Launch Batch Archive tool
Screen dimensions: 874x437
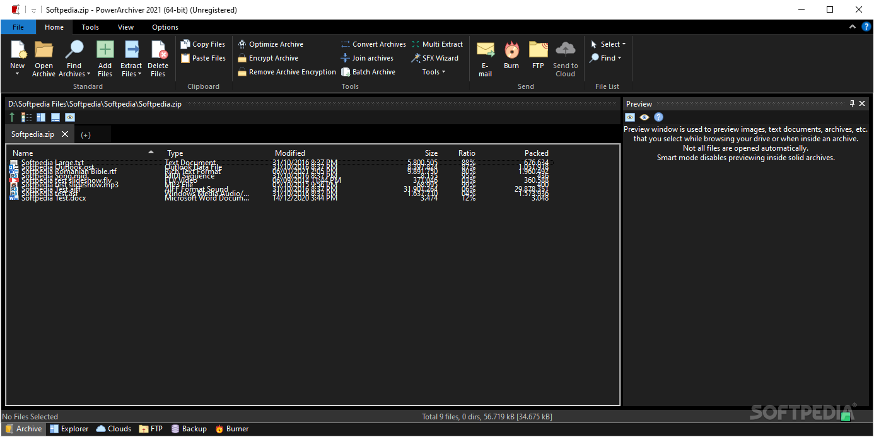(x=368, y=72)
